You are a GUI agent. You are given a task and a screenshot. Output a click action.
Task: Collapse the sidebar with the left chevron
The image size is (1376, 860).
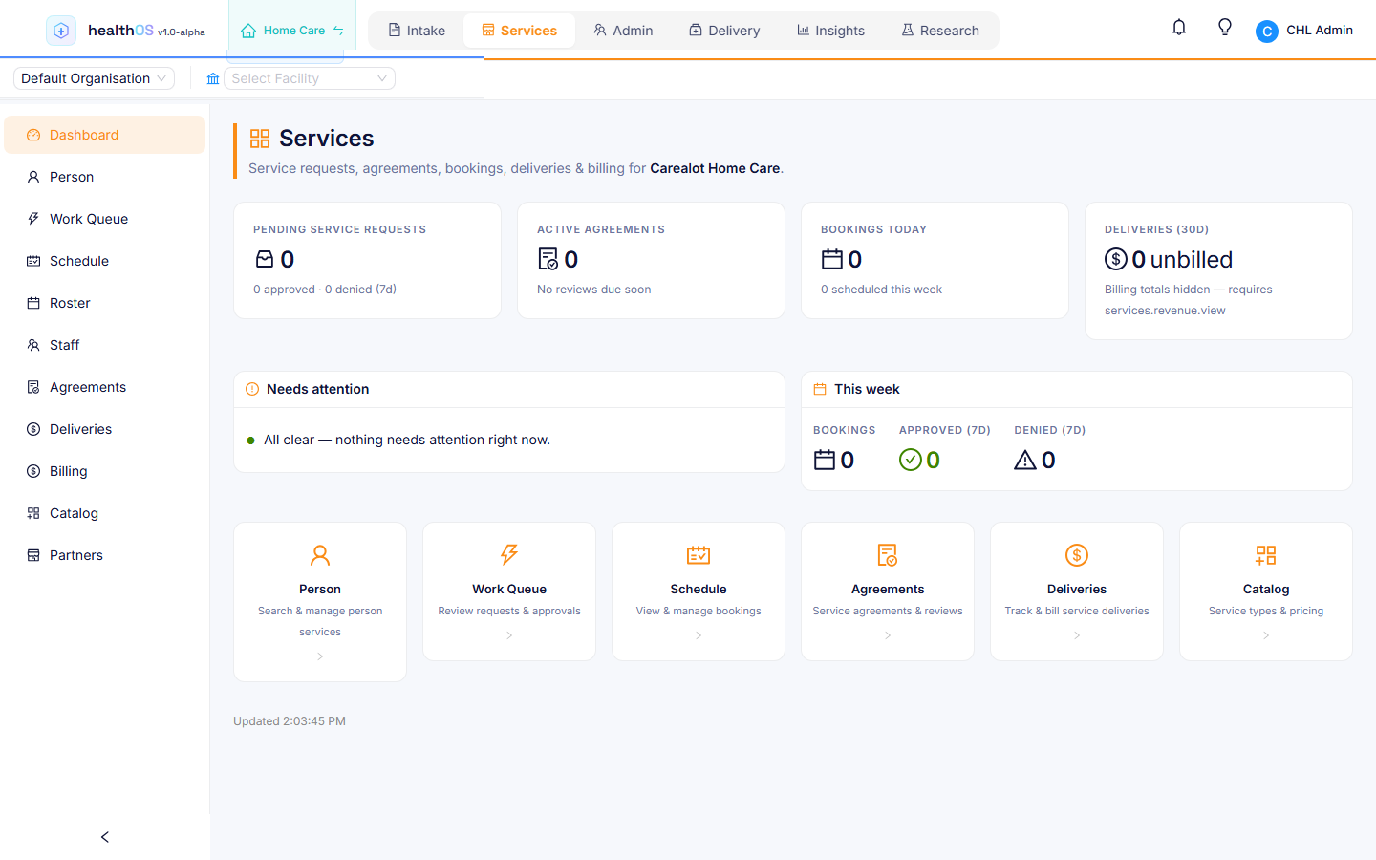[x=105, y=837]
